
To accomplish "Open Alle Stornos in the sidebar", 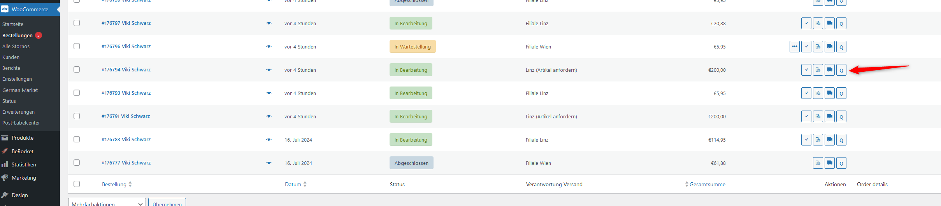I will click(x=16, y=46).
